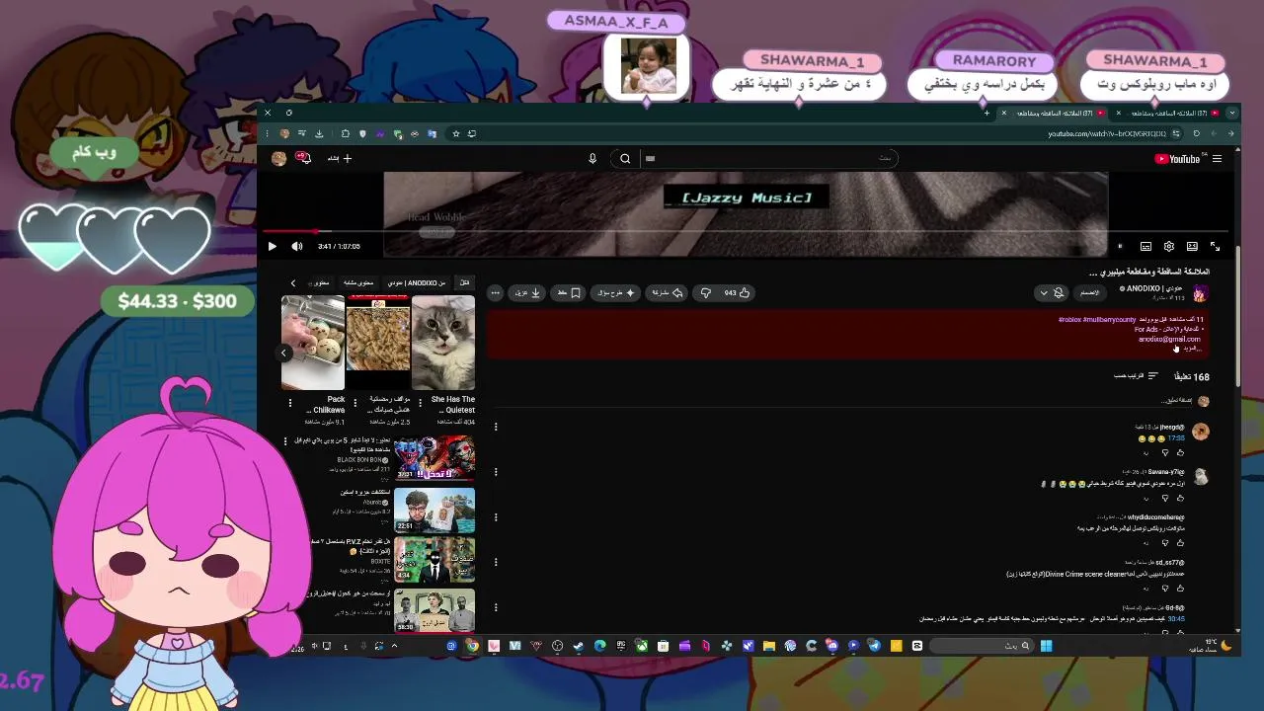Dislike the video with the thumbs-down
The width and height of the screenshot is (1264, 711).
(705, 292)
